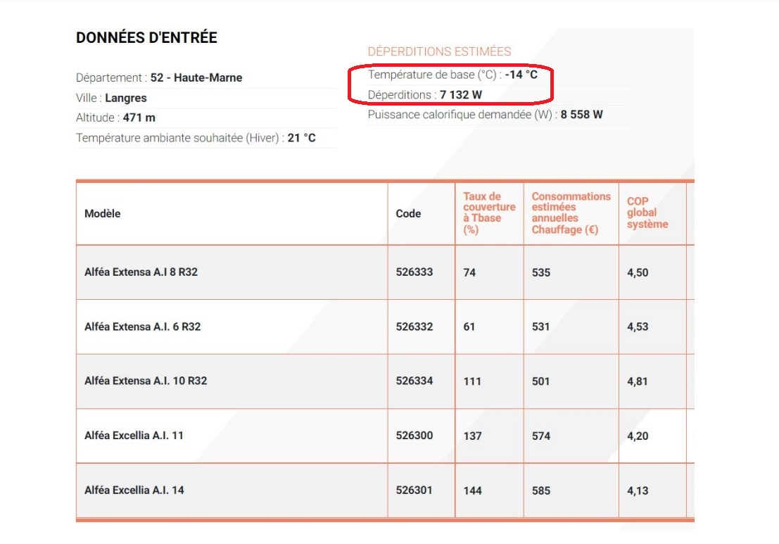Screen dimensions: 779x544
Task: Click the Code column header
Action: pyautogui.click(x=408, y=214)
